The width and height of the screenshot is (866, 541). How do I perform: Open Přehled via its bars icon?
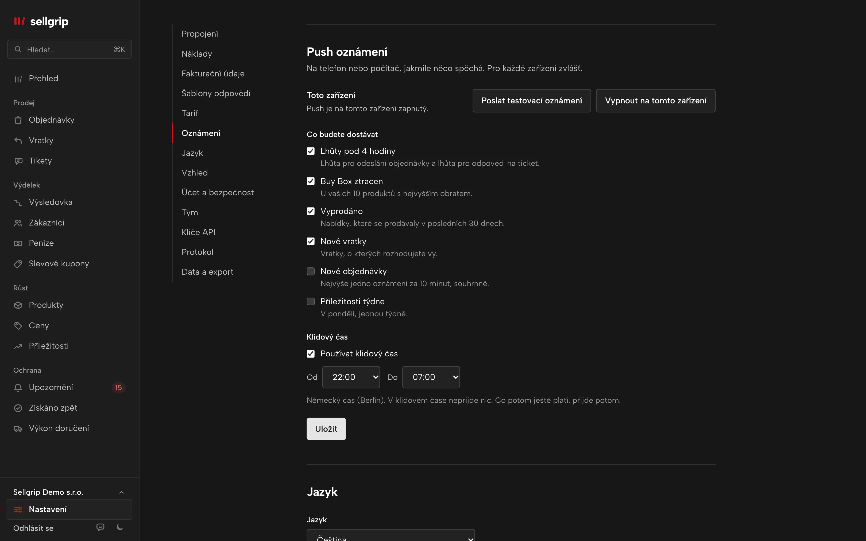tap(18, 79)
